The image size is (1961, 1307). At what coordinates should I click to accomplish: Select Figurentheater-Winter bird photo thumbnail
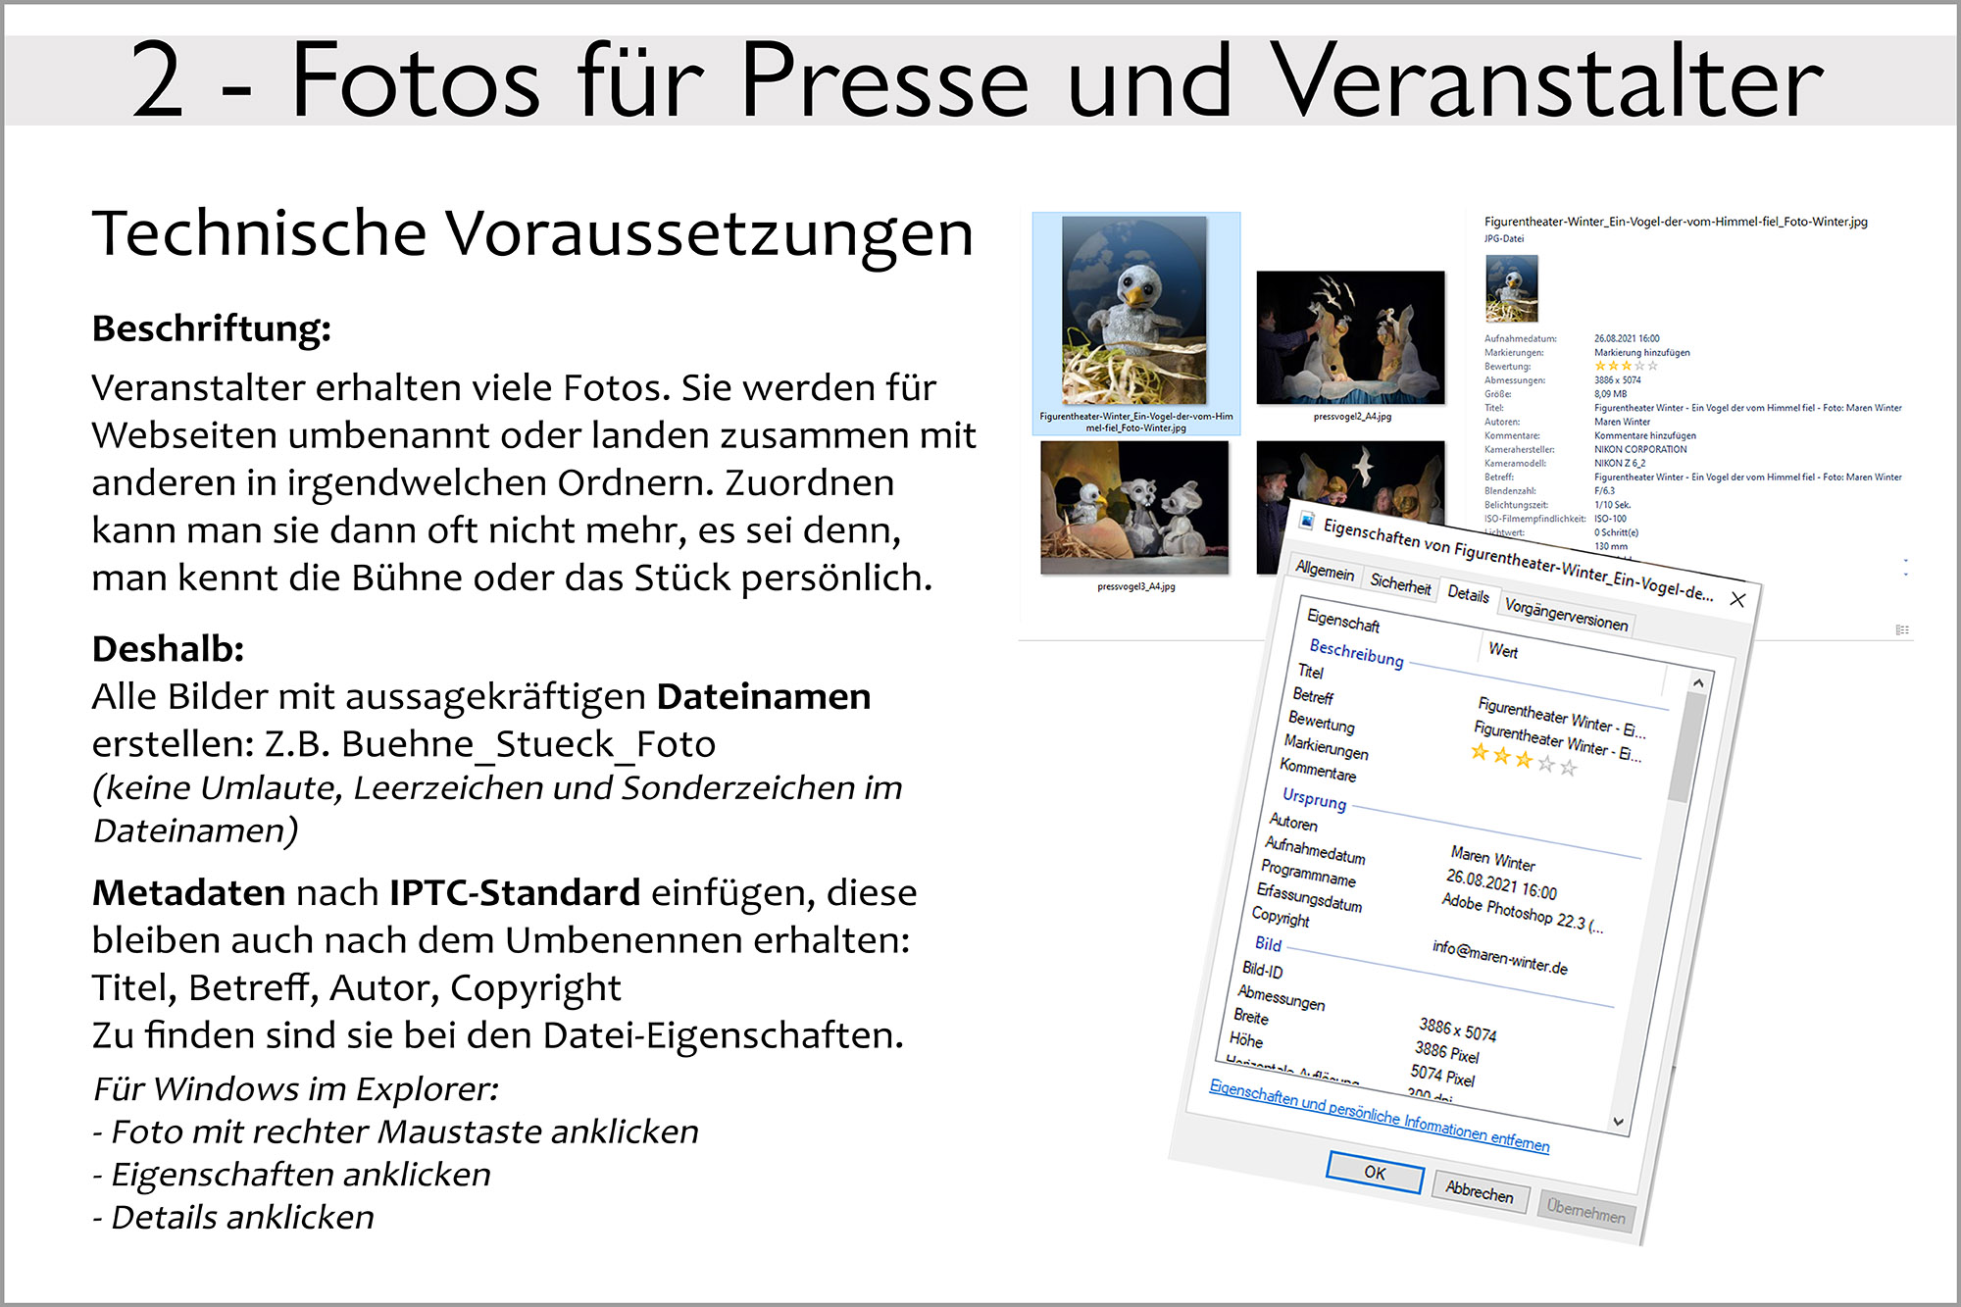tap(1134, 312)
